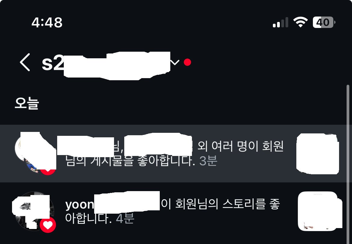The height and width of the screenshot is (244, 352).
Task: Tap the 4:48 clock in status bar
Action: (47, 23)
